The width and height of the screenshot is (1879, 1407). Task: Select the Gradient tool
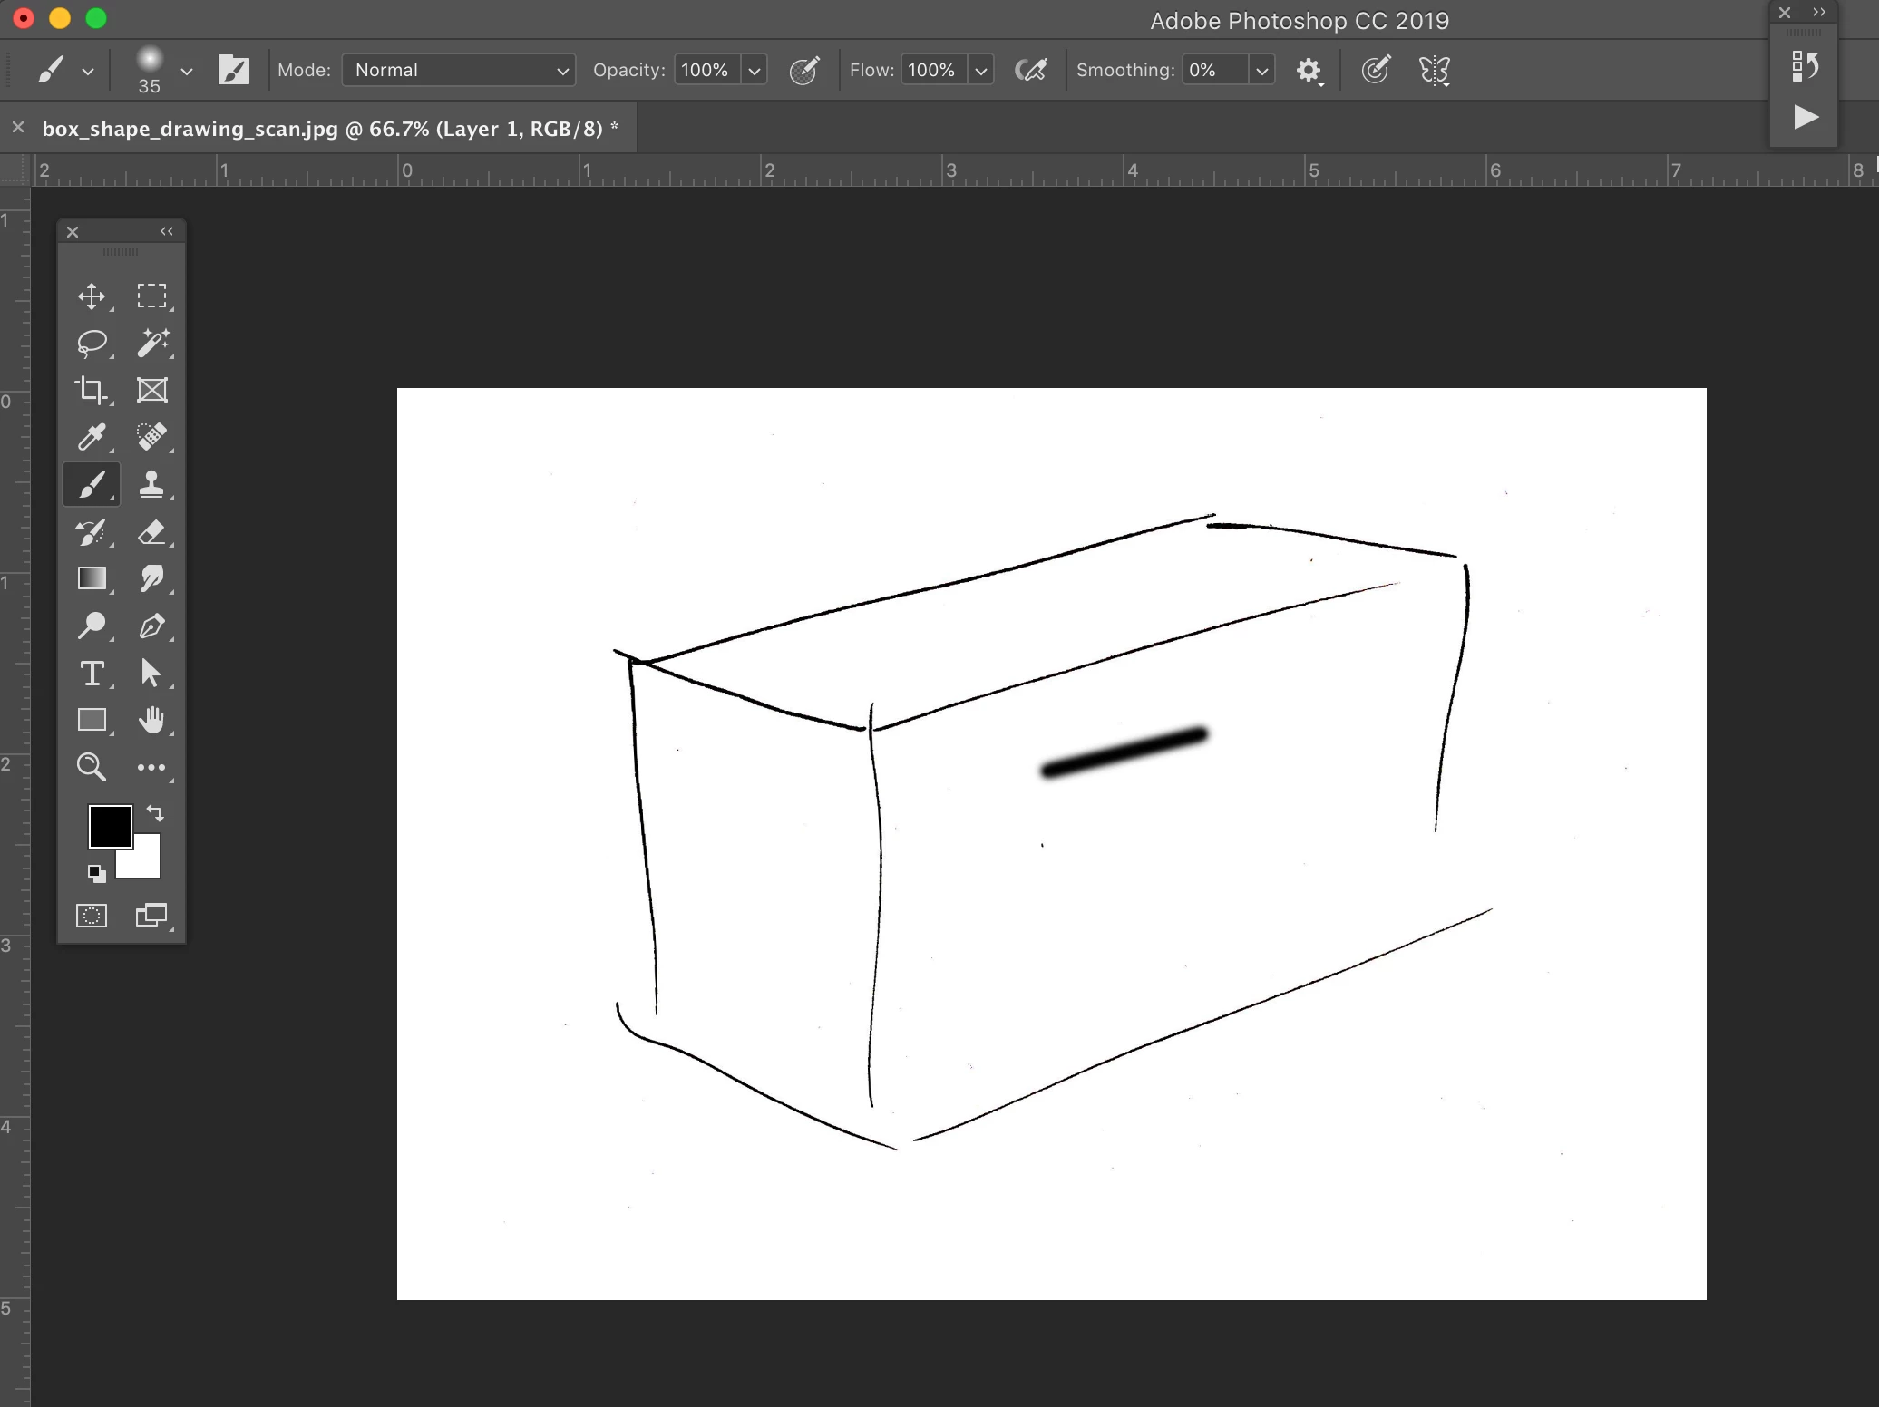92,578
